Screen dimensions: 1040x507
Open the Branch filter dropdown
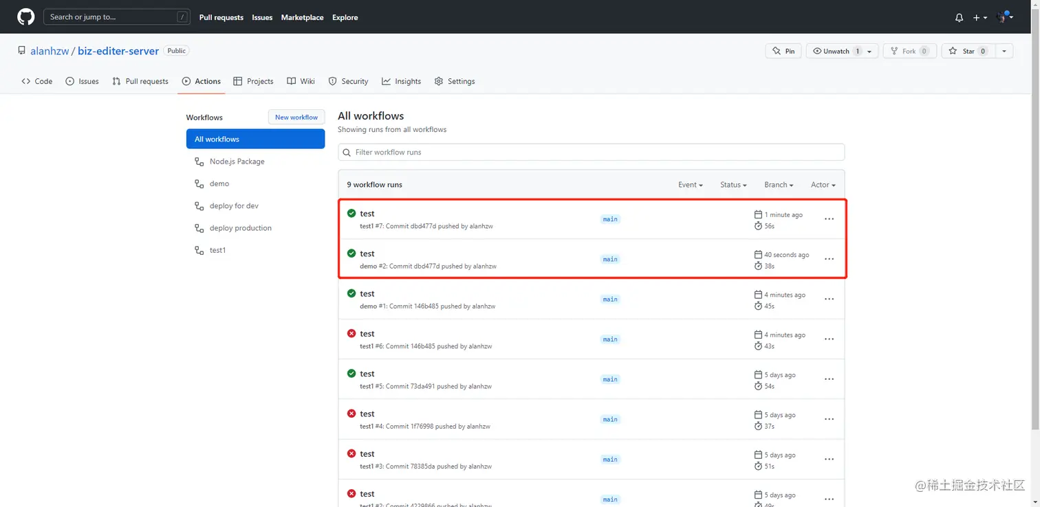tap(779, 185)
